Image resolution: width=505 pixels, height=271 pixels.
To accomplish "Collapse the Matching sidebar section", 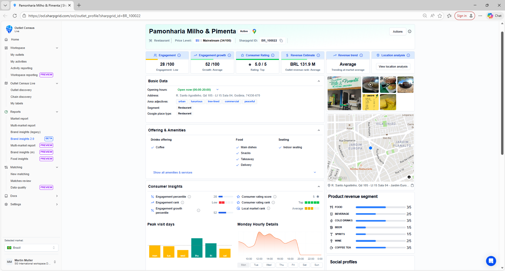I will pyautogui.click(x=57, y=167).
